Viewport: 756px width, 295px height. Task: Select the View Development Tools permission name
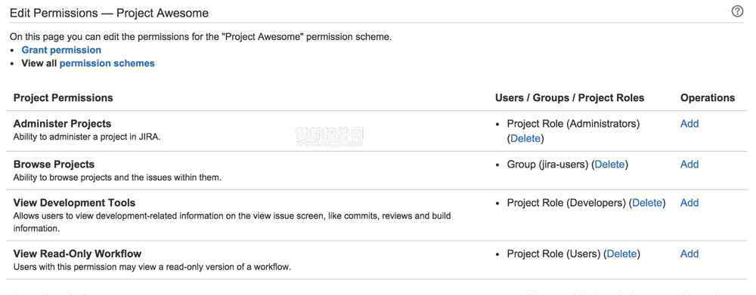(74, 203)
